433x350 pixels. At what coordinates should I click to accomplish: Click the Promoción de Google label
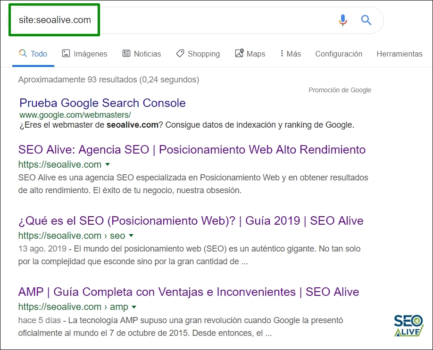[x=340, y=90]
